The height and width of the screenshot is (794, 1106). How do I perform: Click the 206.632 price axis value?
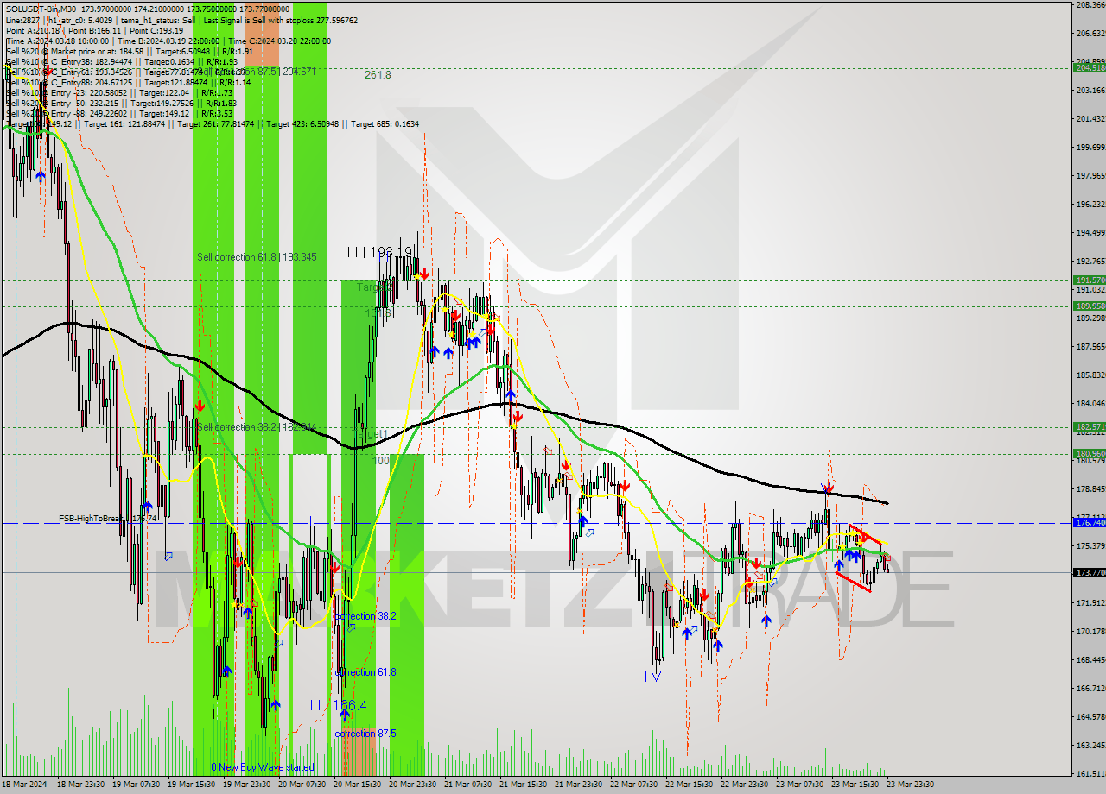[1090, 33]
